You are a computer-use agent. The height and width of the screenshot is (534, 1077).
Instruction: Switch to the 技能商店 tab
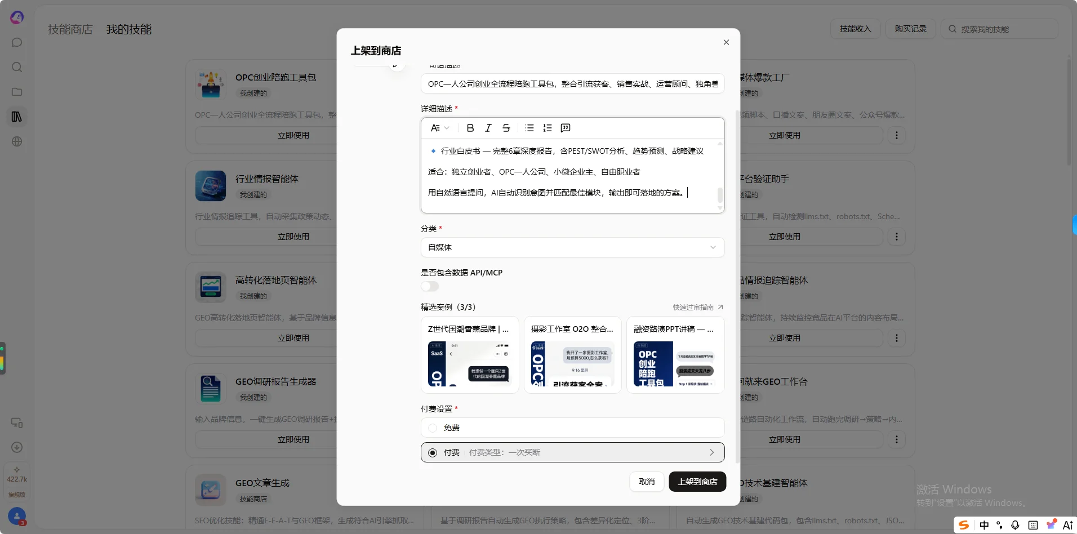pos(70,29)
